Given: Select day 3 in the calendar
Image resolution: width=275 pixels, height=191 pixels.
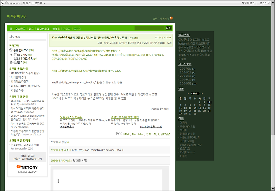Looking at the screenshot, I should [x=209, y=102].
